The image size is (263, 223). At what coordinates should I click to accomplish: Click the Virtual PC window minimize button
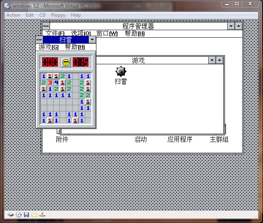tap(227, 4)
